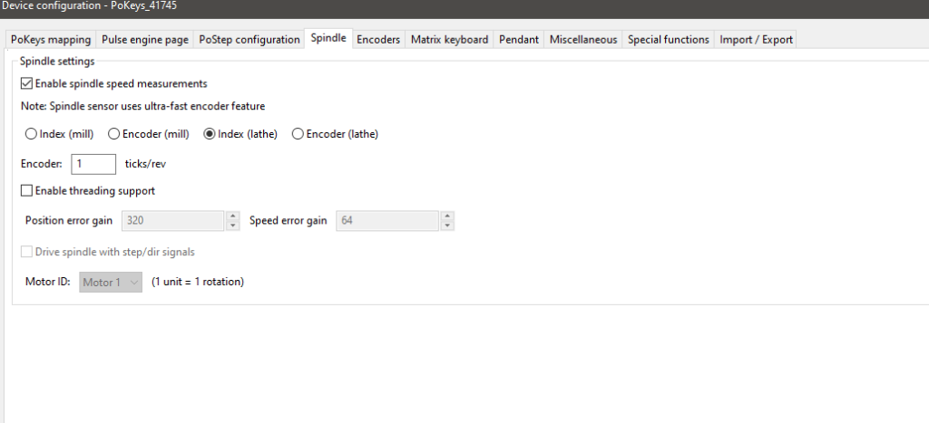Screen dimensions: 929x423
Task: Decrease Position error gain with down arrow
Action: pos(233,226)
